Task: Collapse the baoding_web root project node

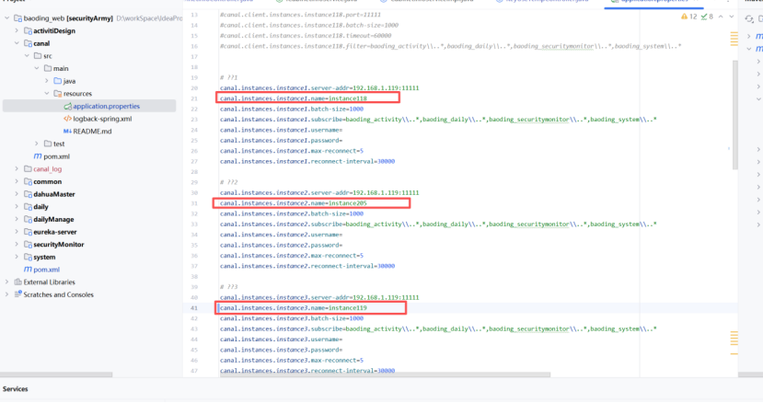Action: click(x=6, y=18)
